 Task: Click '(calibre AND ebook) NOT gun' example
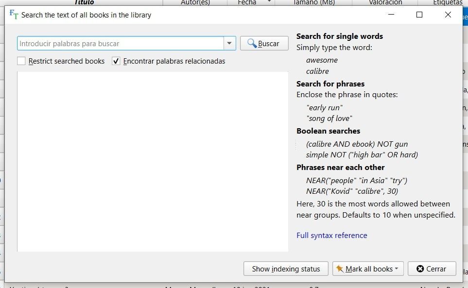[357, 144]
